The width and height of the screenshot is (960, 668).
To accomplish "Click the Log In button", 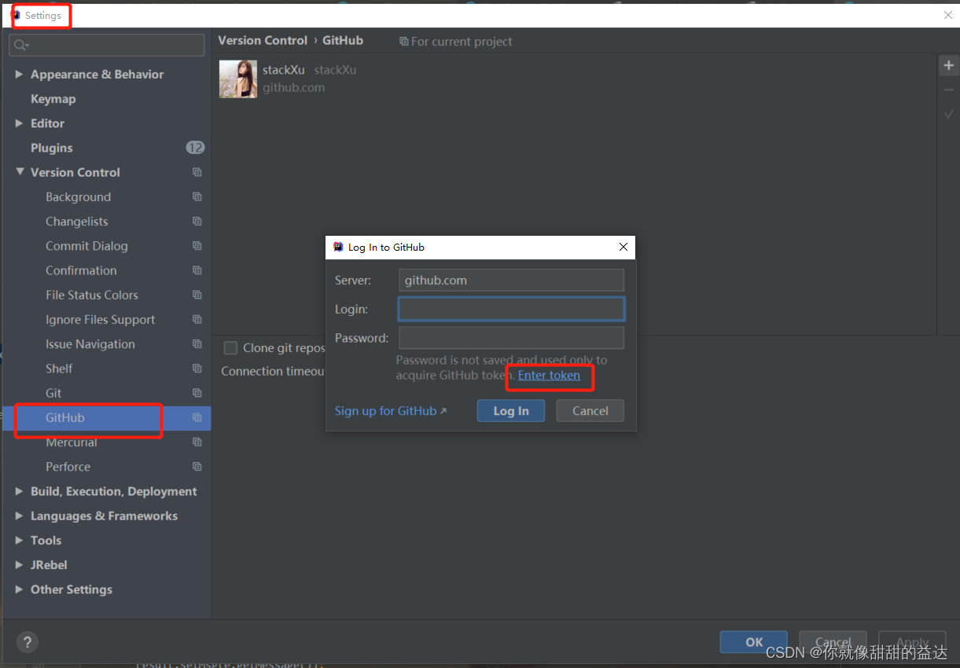I will pos(511,410).
